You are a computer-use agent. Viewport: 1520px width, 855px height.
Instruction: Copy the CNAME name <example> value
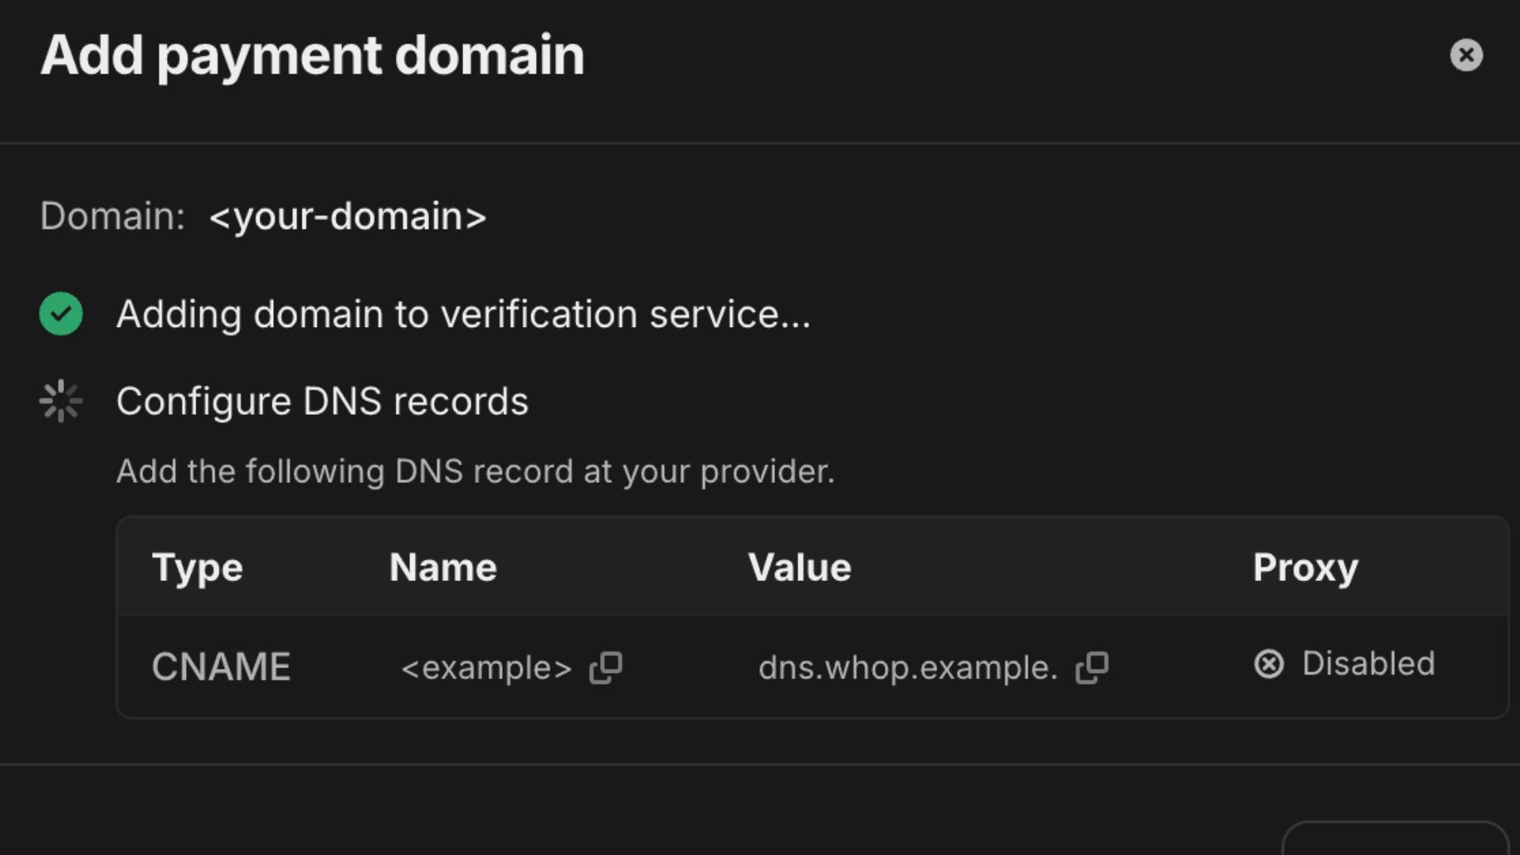tap(606, 667)
